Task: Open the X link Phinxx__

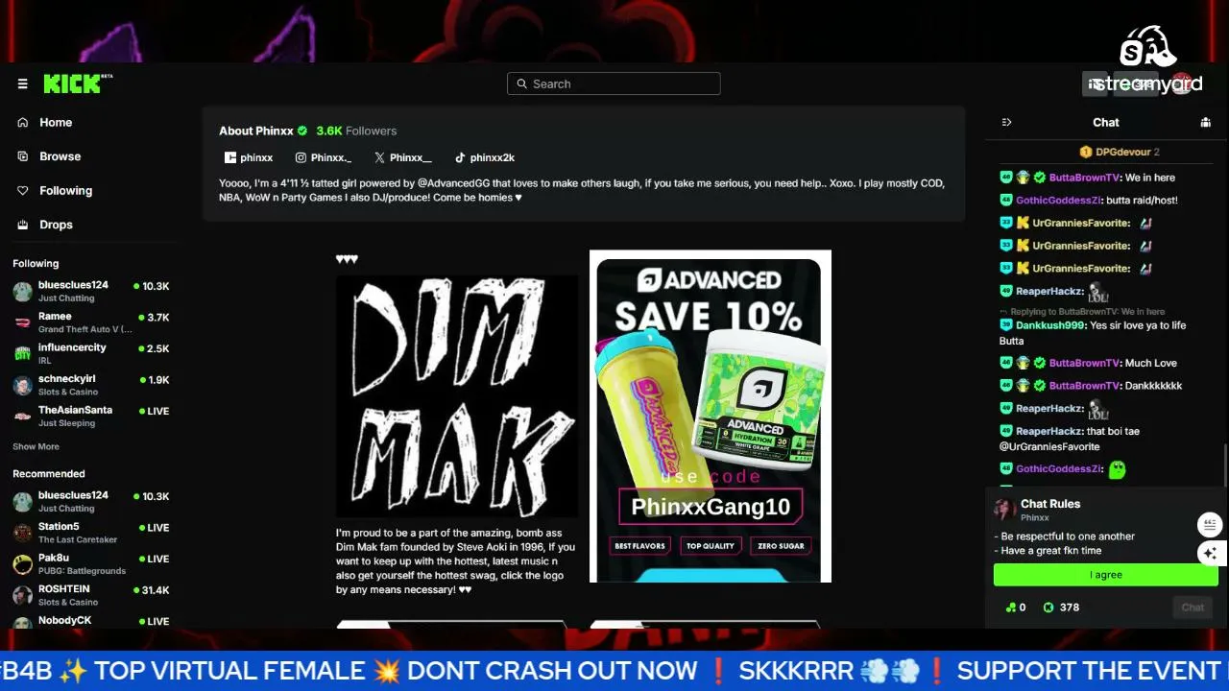Action: 402,157
